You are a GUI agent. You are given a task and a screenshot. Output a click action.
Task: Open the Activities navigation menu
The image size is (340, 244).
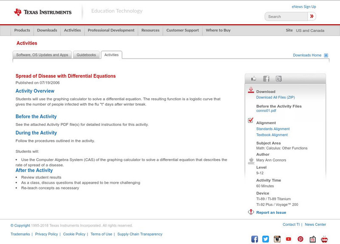pos(72,30)
